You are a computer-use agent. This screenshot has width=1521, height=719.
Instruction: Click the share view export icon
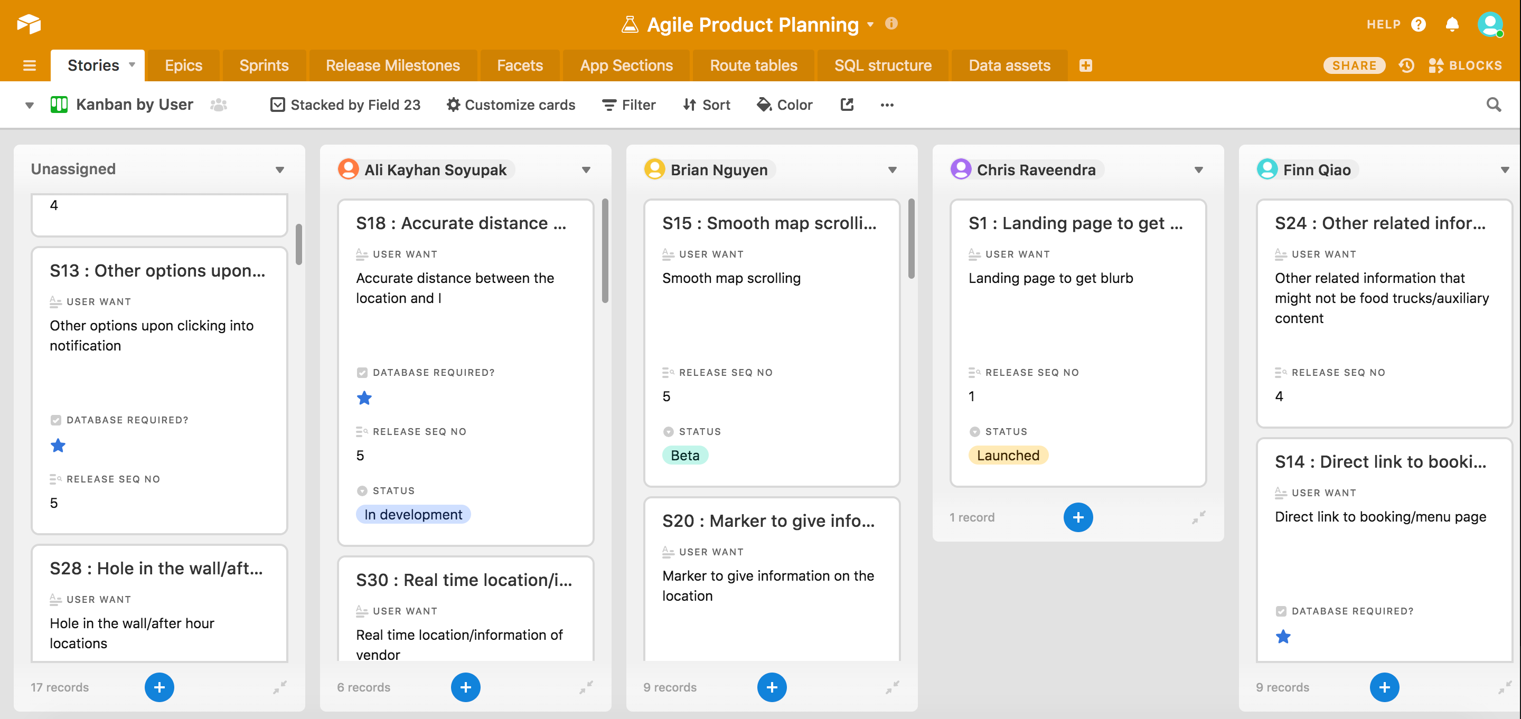[x=847, y=105]
